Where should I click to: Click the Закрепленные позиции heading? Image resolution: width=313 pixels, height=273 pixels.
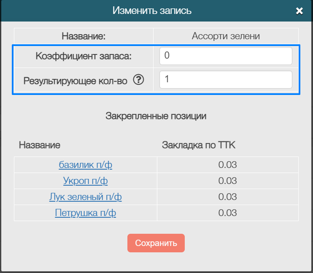(x=156, y=116)
